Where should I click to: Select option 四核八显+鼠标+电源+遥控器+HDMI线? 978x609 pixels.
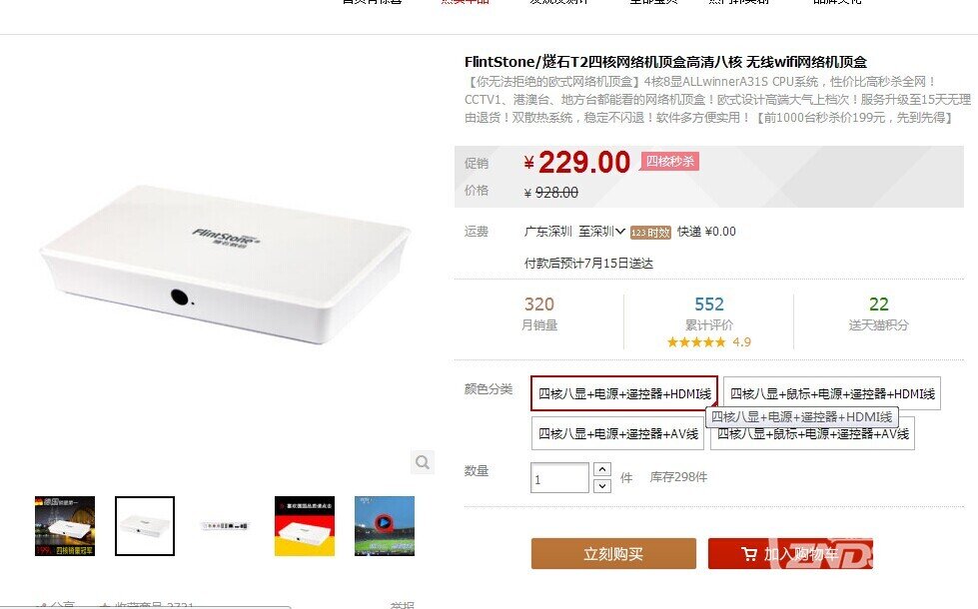[x=832, y=393]
